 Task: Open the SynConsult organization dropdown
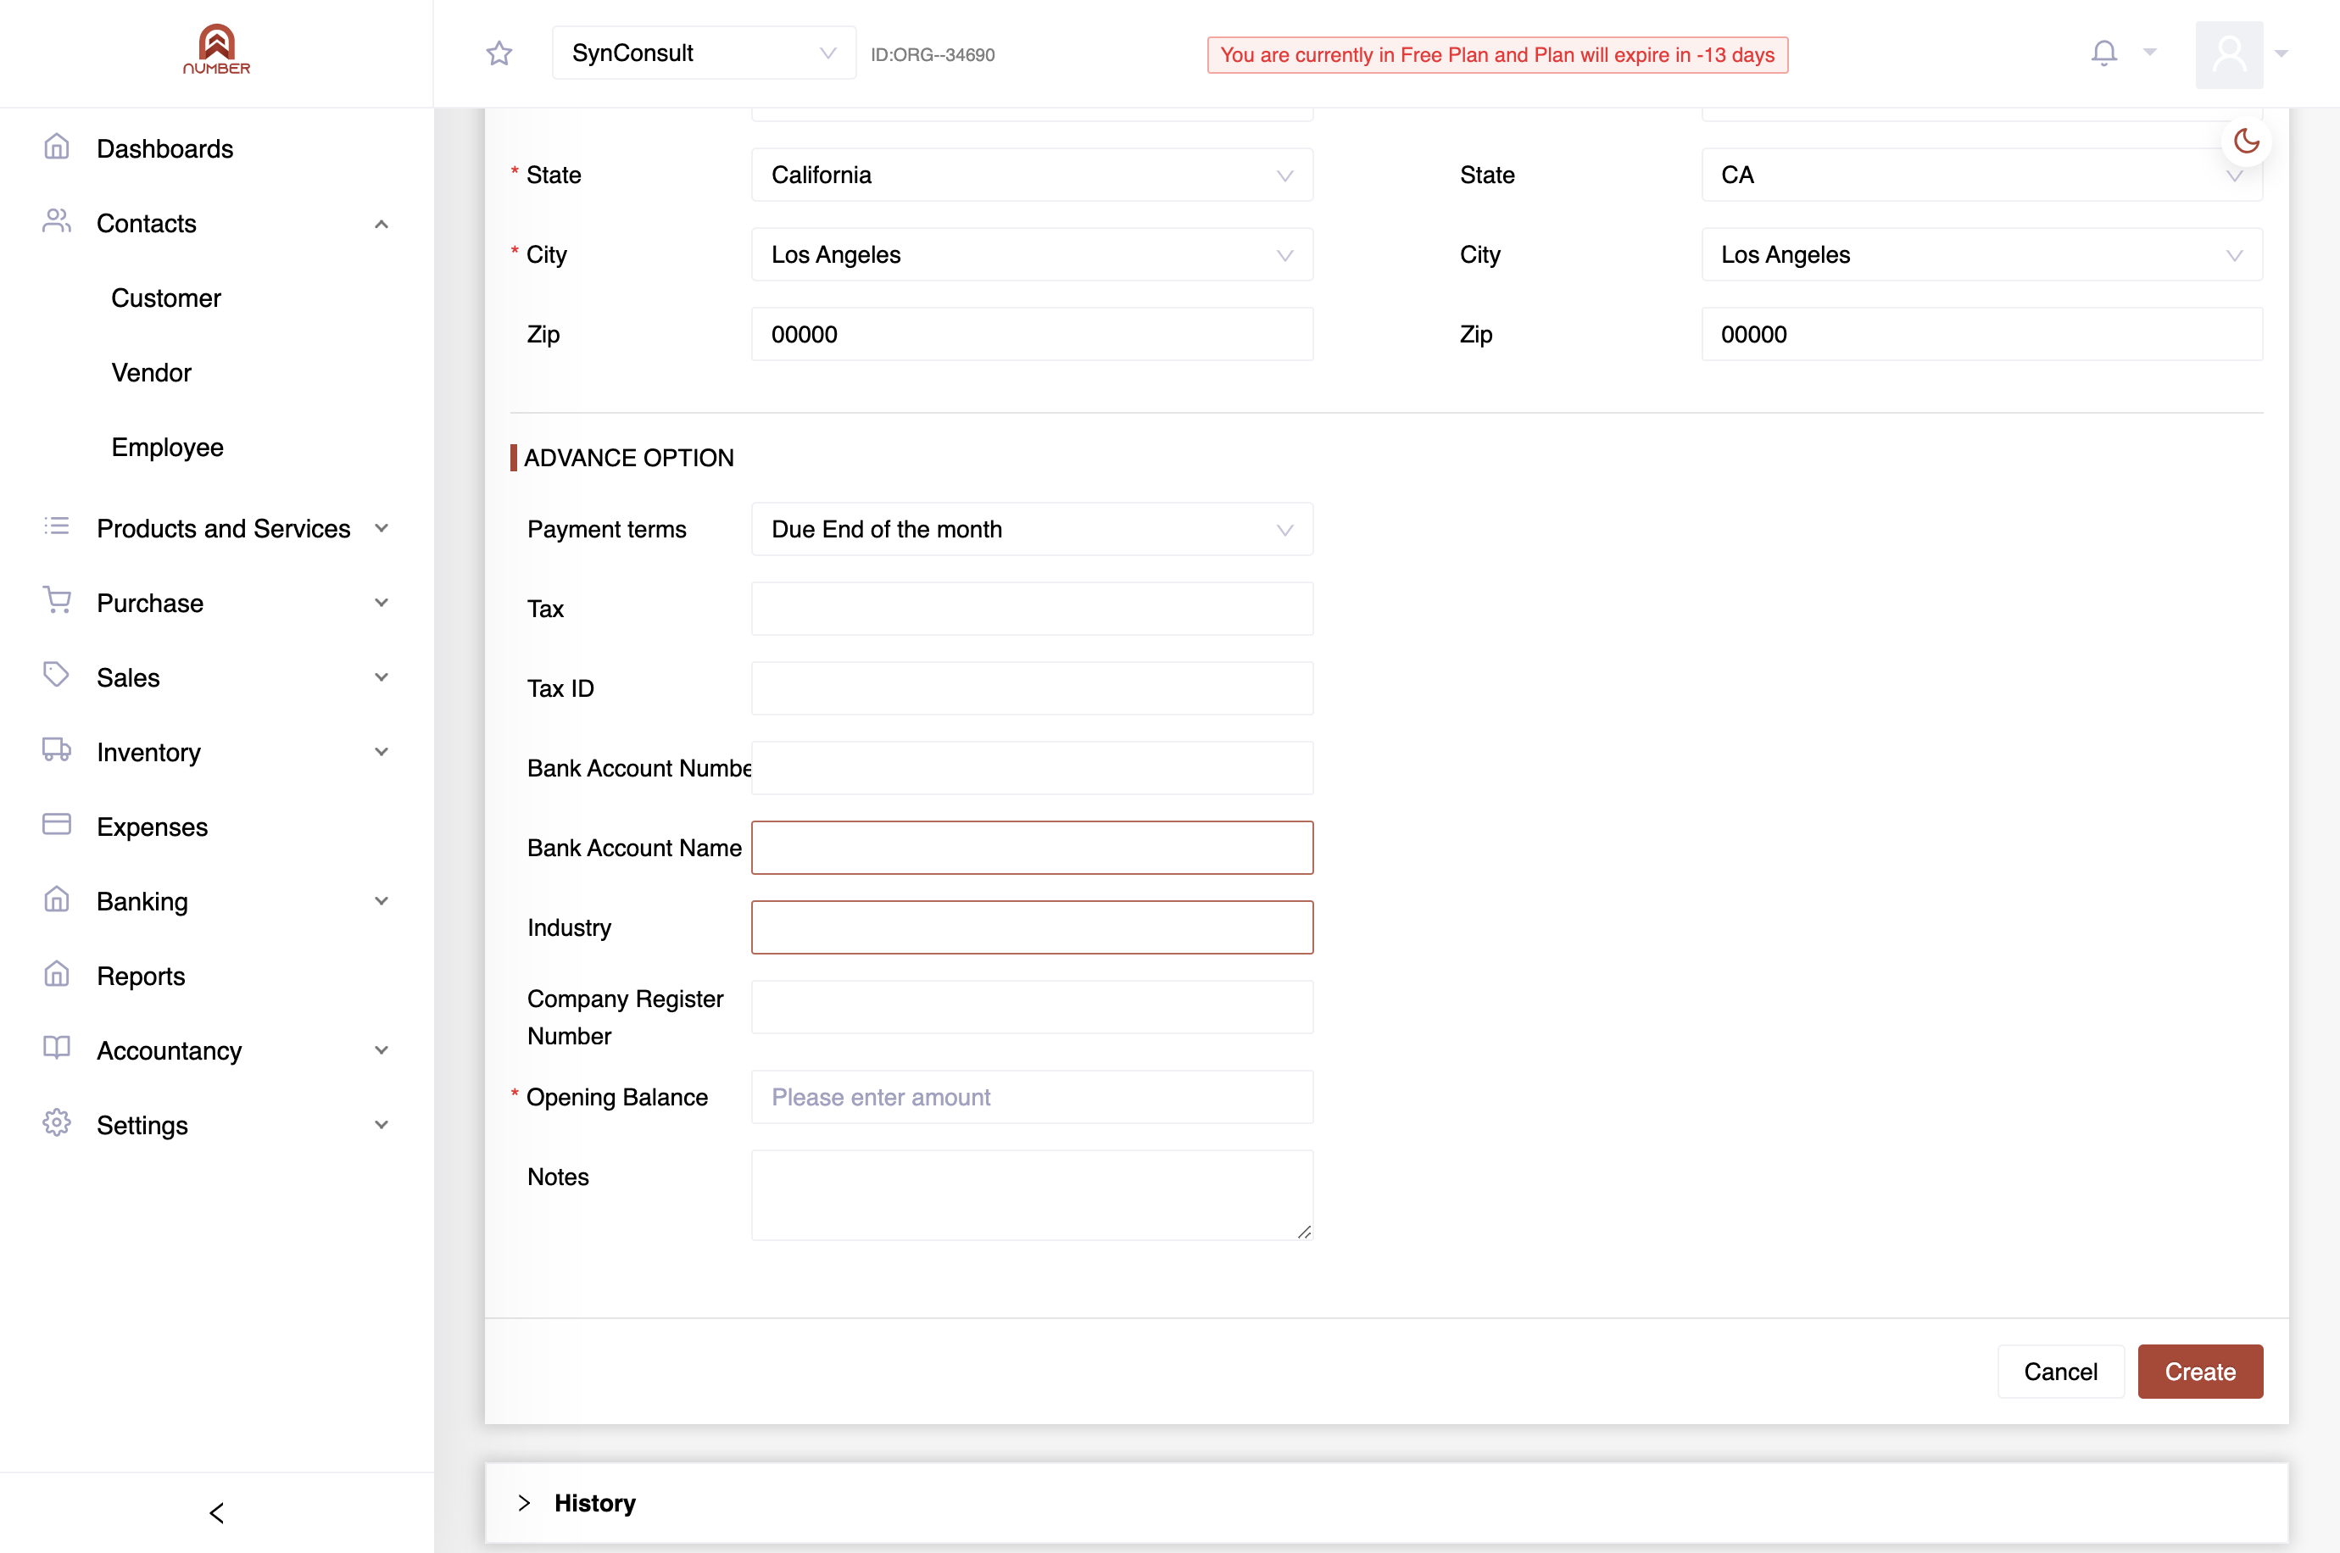point(704,53)
